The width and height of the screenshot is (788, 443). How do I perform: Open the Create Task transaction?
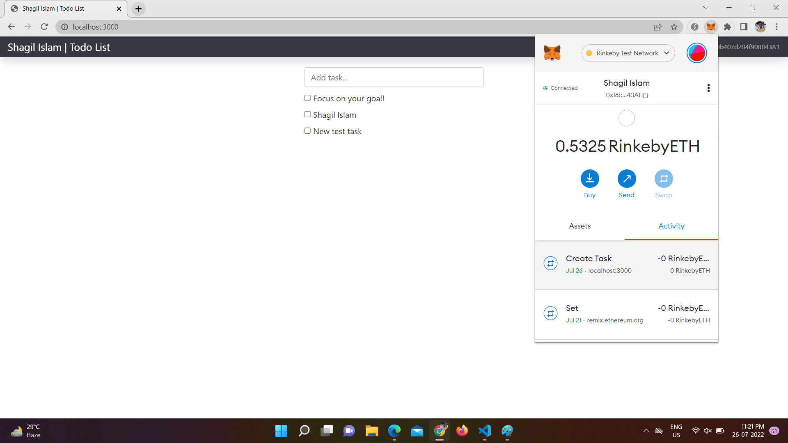pos(626,265)
